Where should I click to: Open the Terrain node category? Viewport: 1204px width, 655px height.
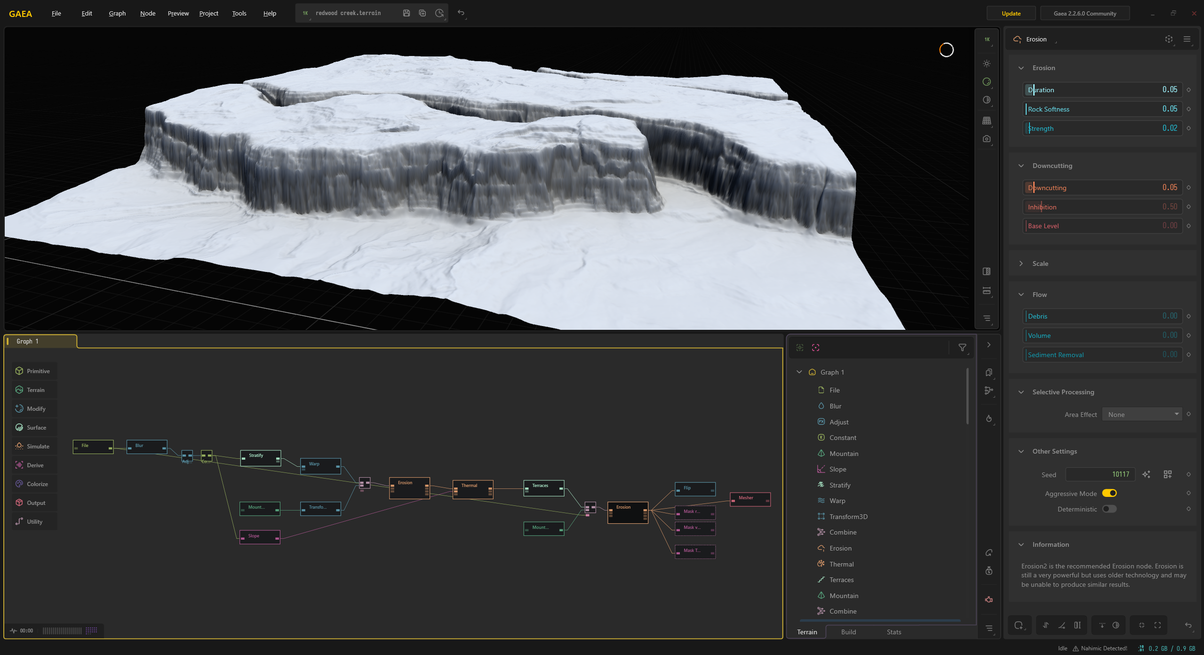pos(34,390)
